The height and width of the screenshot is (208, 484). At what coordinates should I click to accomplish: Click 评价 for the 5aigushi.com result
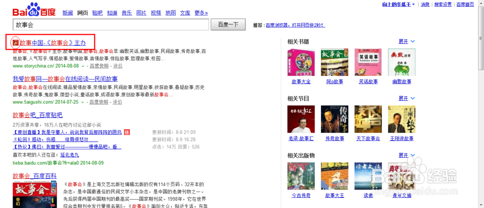(118, 102)
